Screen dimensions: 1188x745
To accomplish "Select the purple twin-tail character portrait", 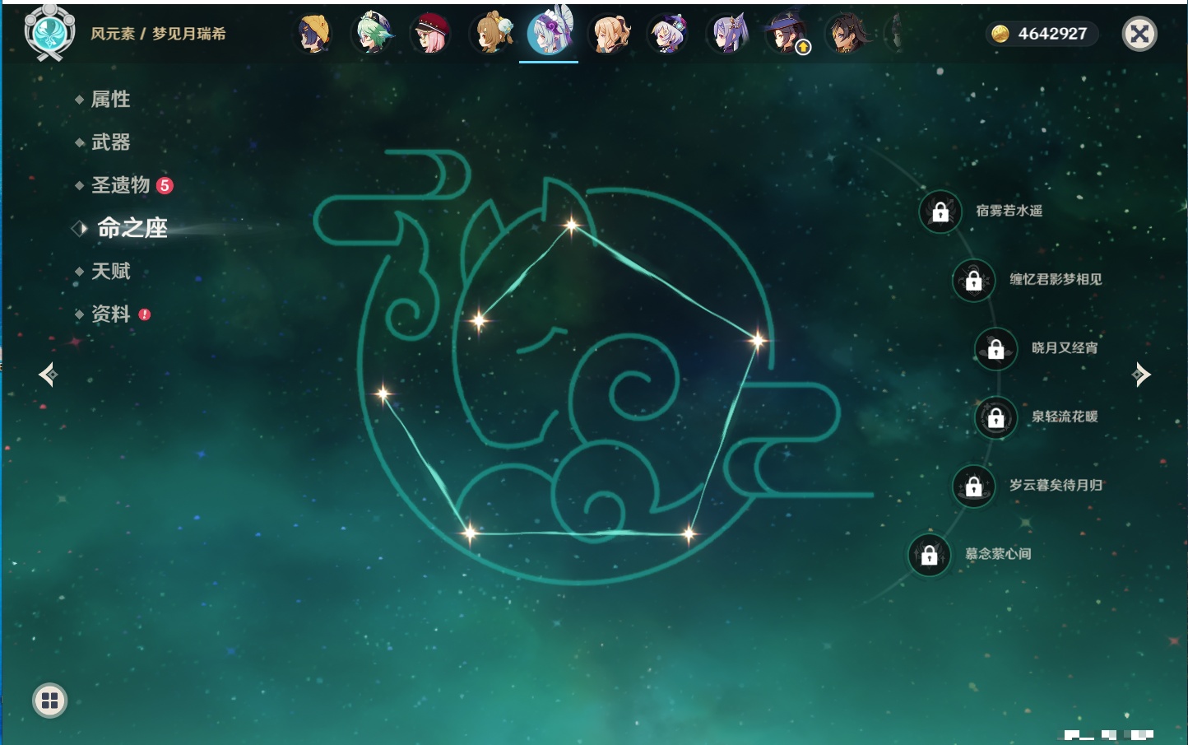I will coord(728,34).
